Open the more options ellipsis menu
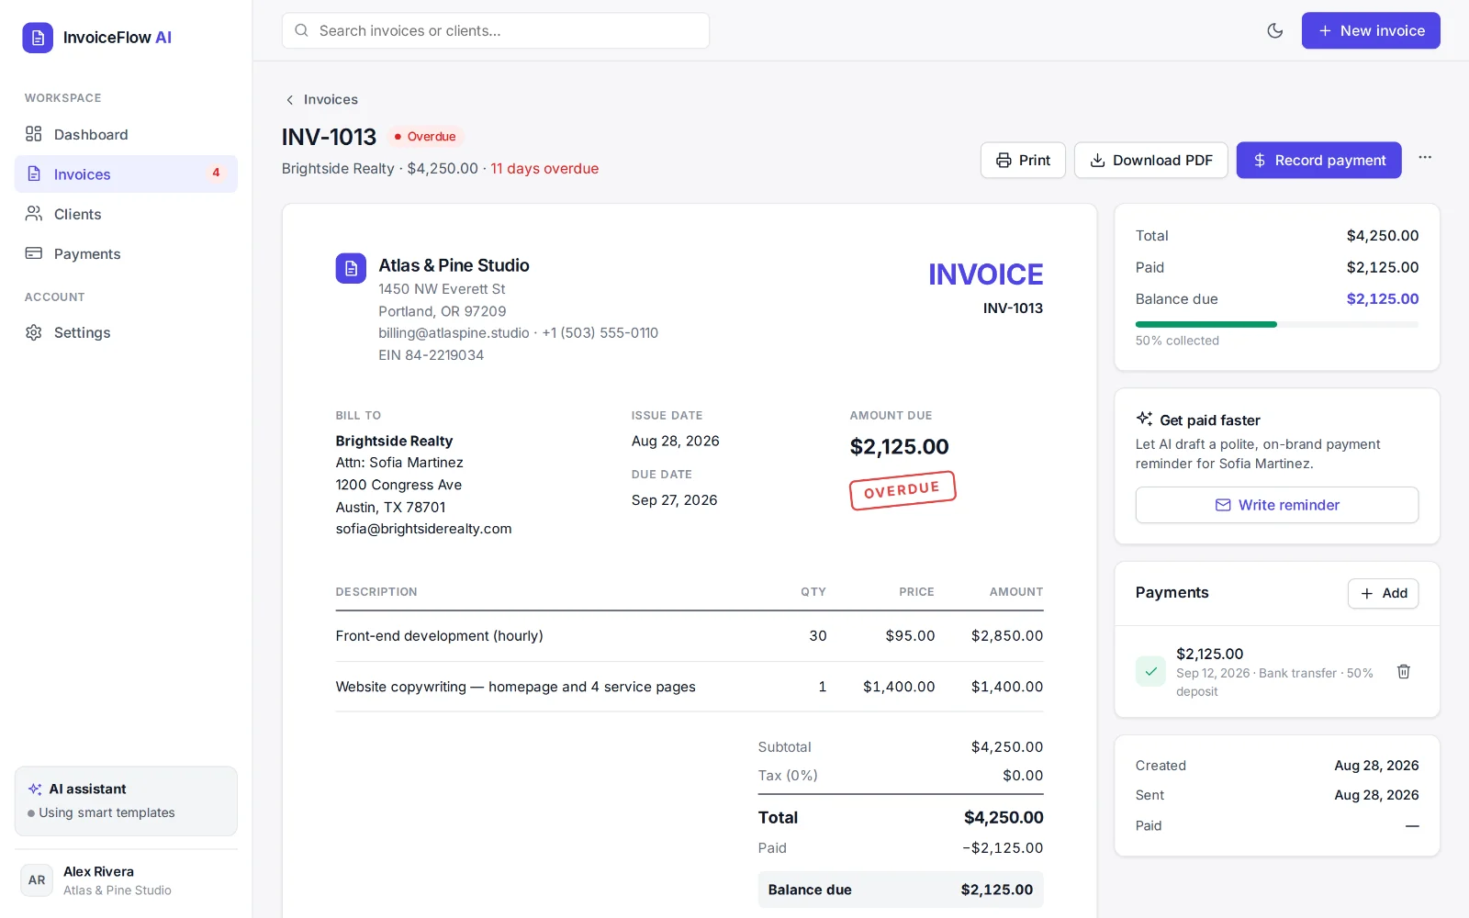The width and height of the screenshot is (1469, 918). point(1425,158)
